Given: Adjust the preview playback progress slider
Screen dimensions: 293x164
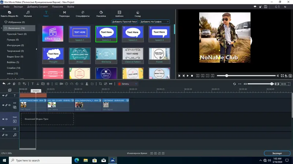Looking at the screenshot, I should tap(246, 76).
